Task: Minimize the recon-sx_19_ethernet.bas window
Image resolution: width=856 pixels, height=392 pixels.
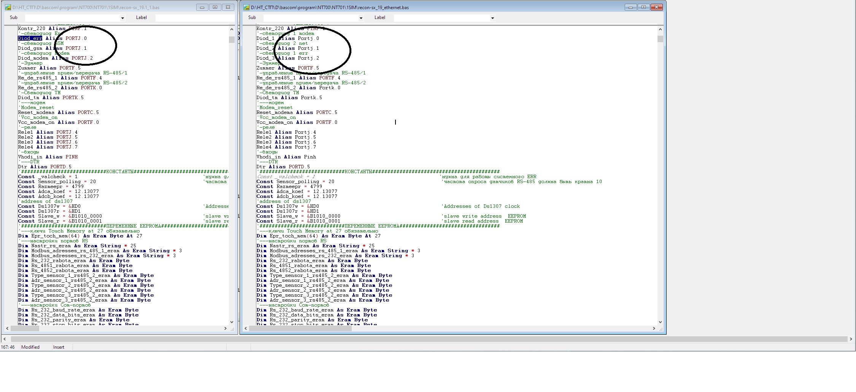Action: (x=630, y=7)
